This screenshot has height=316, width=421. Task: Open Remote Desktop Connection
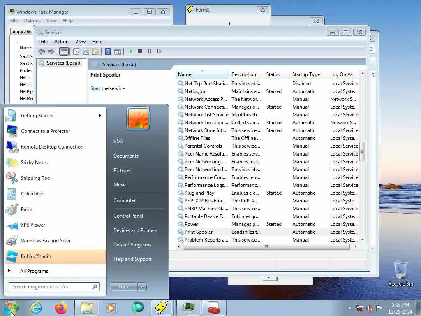(56, 147)
